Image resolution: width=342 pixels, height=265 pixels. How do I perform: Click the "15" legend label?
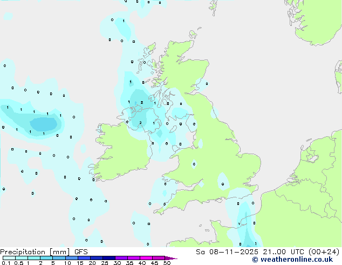pos(80,263)
